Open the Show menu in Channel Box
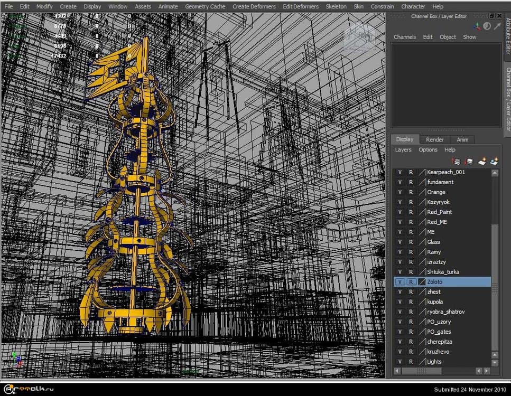The image size is (511, 396). point(470,37)
